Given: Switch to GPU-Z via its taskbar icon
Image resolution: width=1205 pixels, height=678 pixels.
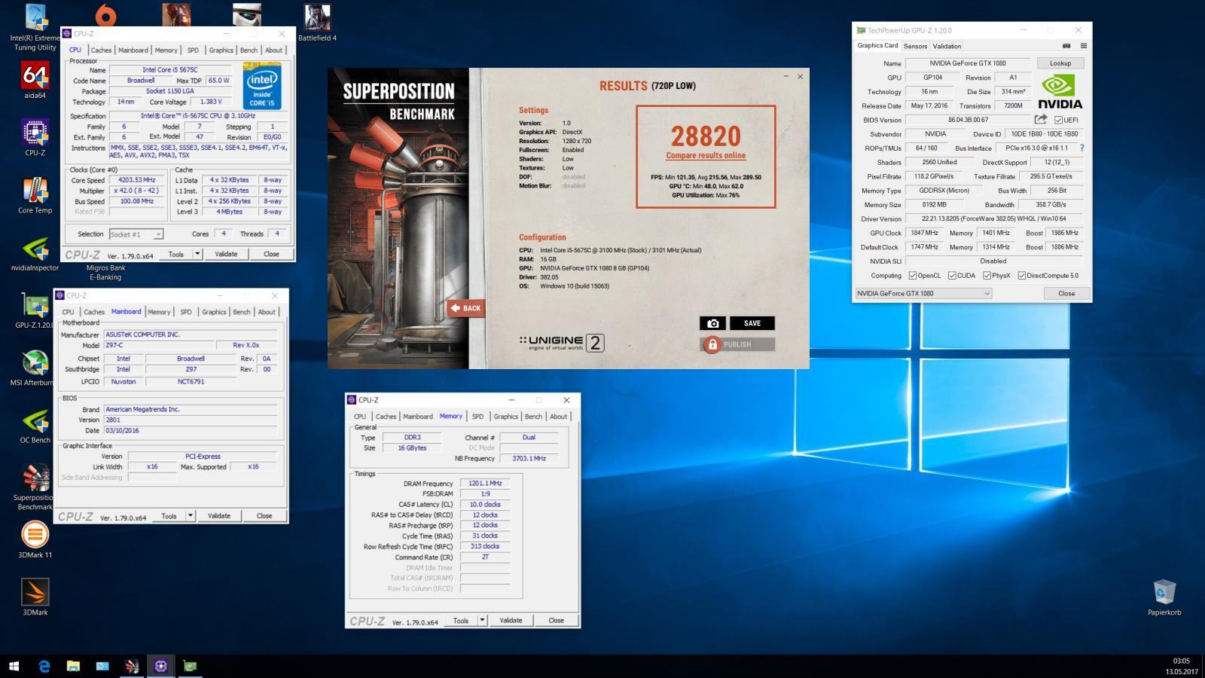Looking at the screenshot, I should [190, 666].
